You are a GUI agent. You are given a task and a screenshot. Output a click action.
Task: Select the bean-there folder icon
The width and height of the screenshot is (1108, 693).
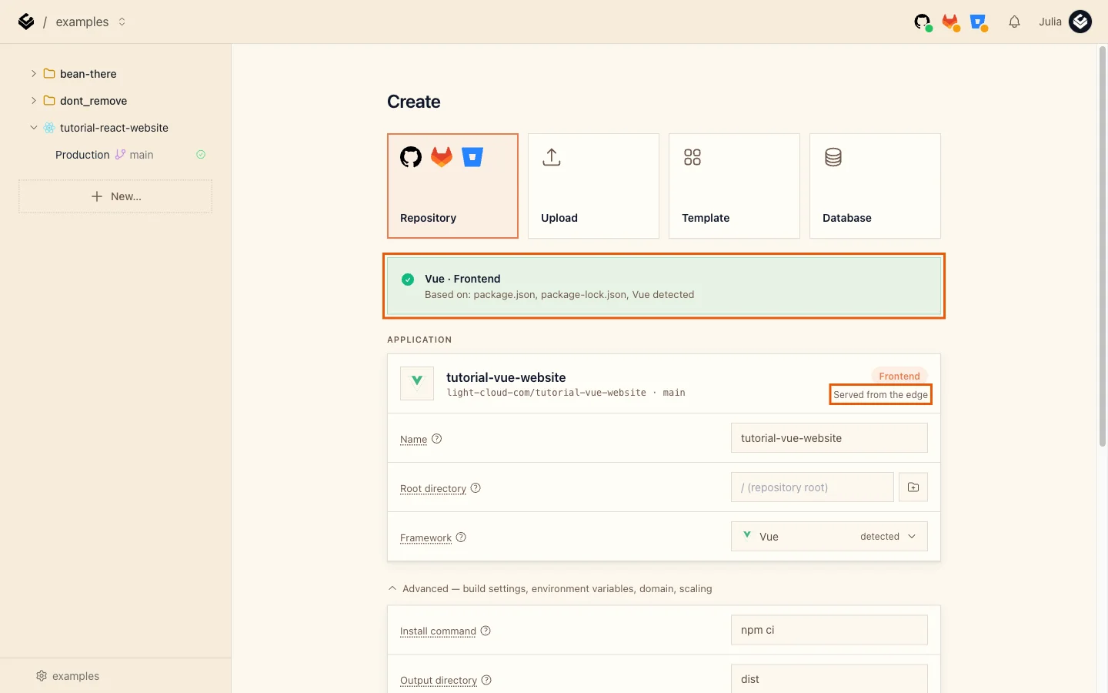[49, 74]
